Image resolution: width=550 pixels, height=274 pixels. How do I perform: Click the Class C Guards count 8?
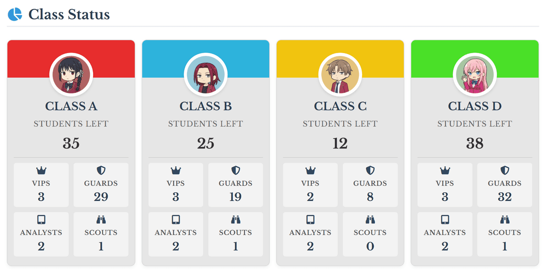pyautogui.click(x=370, y=197)
